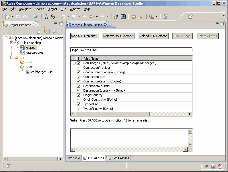Uncheck the DestinationCountry alias checkbox
This screenshot has height=172, width=228.
79,86
